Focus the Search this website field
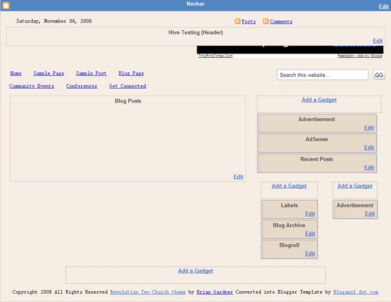The image size is (391, 302). coord(322,75)
